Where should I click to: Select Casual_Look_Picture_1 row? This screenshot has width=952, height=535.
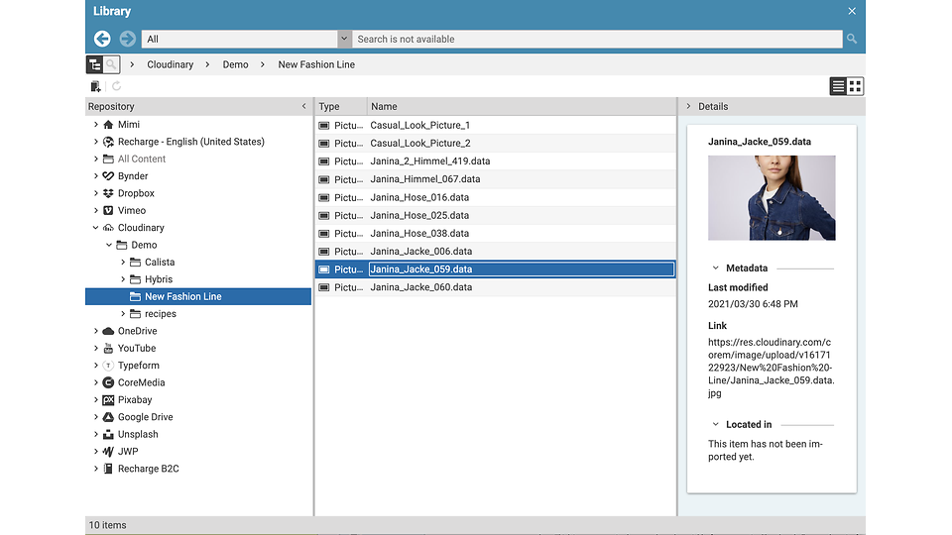tap(496, 125)
